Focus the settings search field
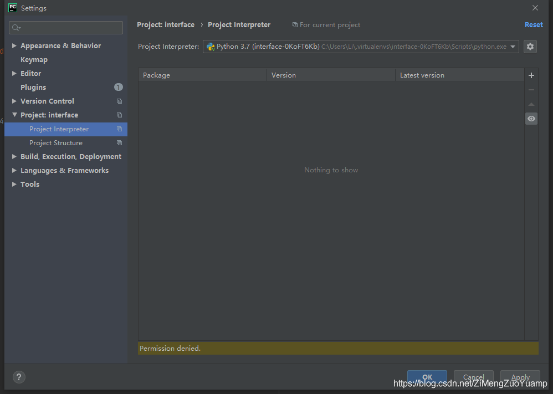This screenshot has height=394, width=553. (66, 28)
